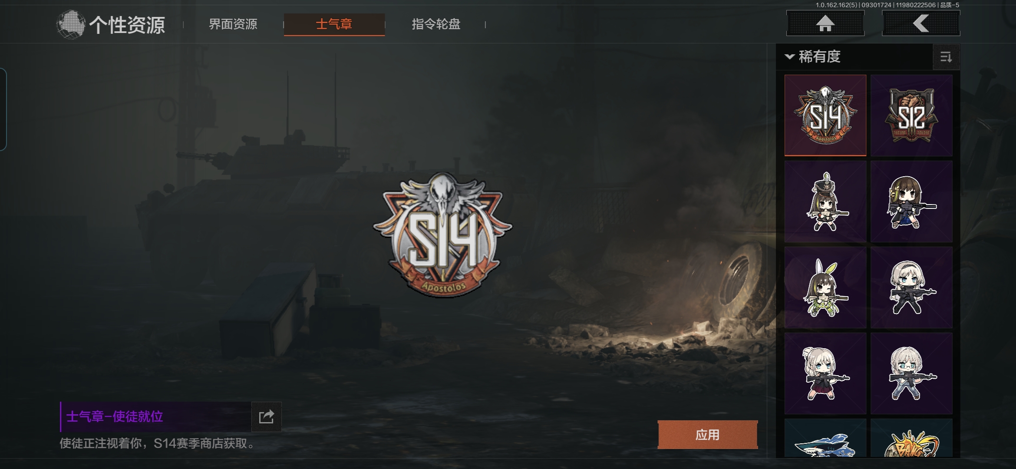Image resolution: width=1016 pixels, height=469 pixels.
Task: Go to the home screen icon
Action: [x=825, y=23]
